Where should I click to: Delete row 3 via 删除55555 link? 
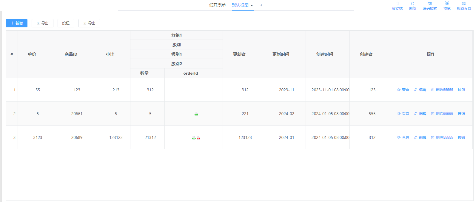[x=442, y=137]
